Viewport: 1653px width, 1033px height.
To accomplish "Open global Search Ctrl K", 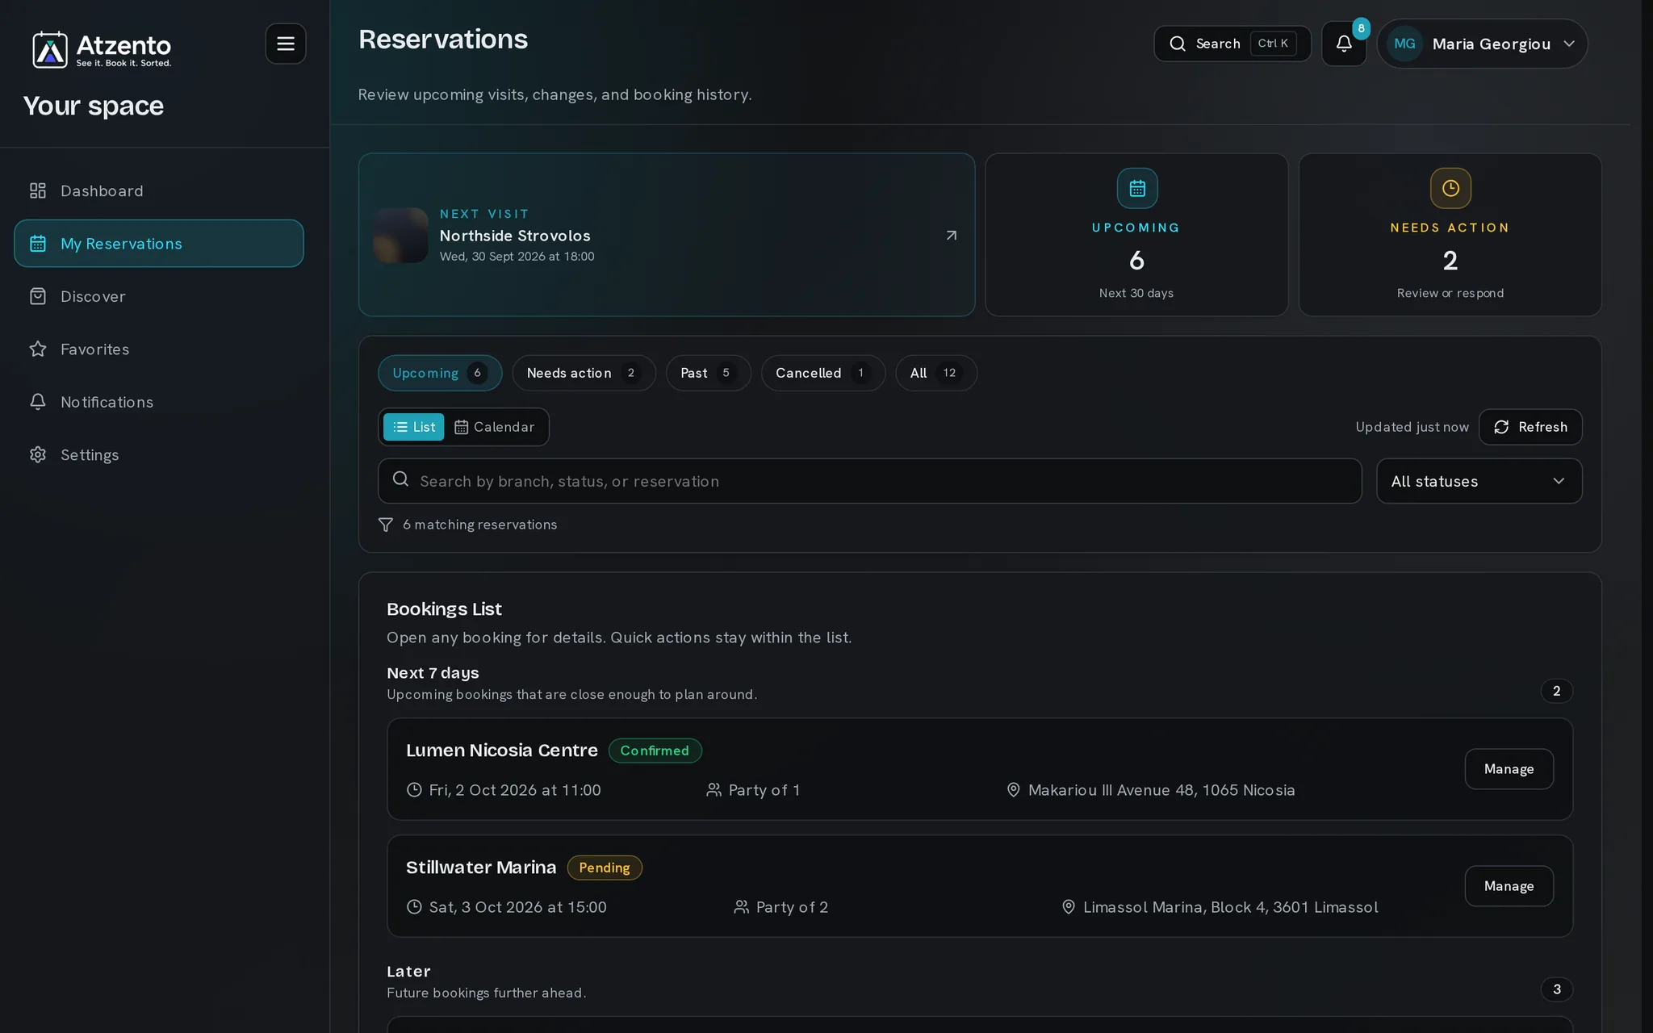I will pos(1232,44).
